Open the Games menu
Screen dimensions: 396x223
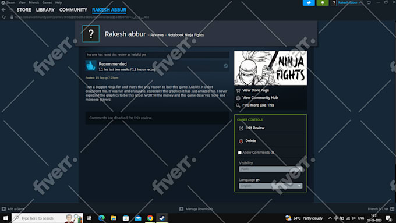[47, 2]
